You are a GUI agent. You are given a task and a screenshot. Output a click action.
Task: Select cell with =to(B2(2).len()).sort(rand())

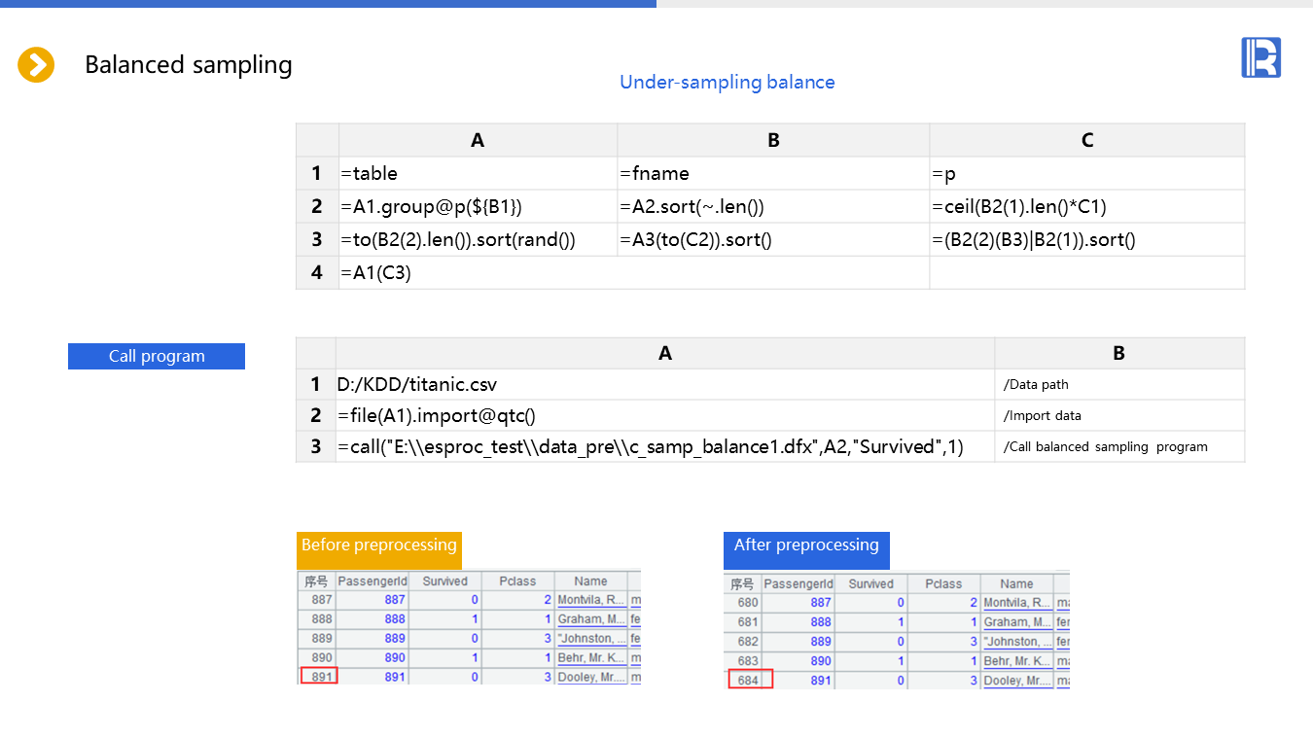[x=478, y=240]
